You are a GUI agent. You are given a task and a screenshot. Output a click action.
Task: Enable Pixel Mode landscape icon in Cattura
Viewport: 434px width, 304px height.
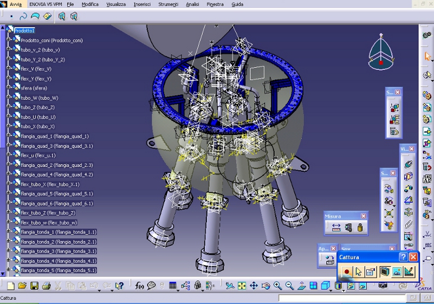[x=397, y=272]
